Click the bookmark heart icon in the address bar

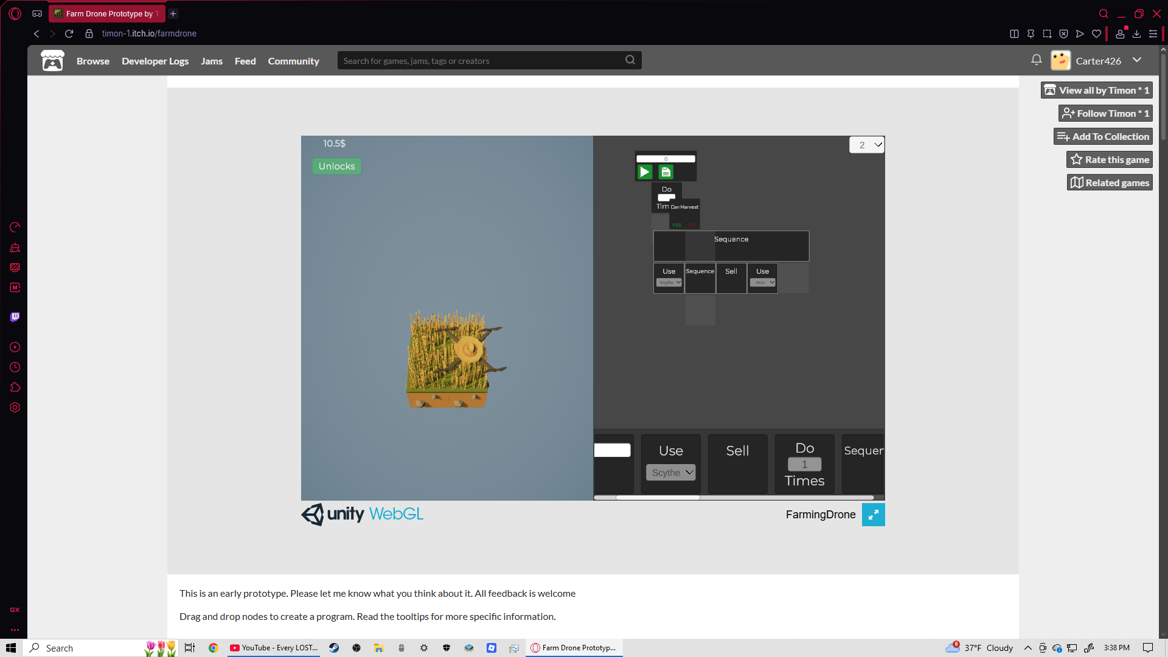pos(1096,33)
